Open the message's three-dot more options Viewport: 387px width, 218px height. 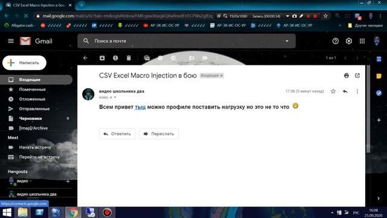(357, 91)
